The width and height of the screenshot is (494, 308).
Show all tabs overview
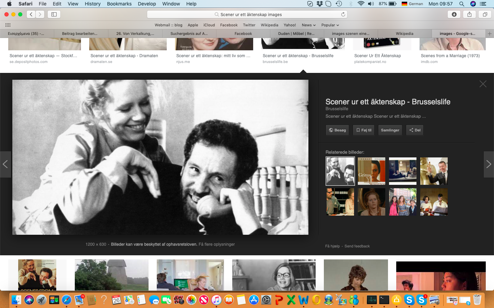(x=485, y=14)
